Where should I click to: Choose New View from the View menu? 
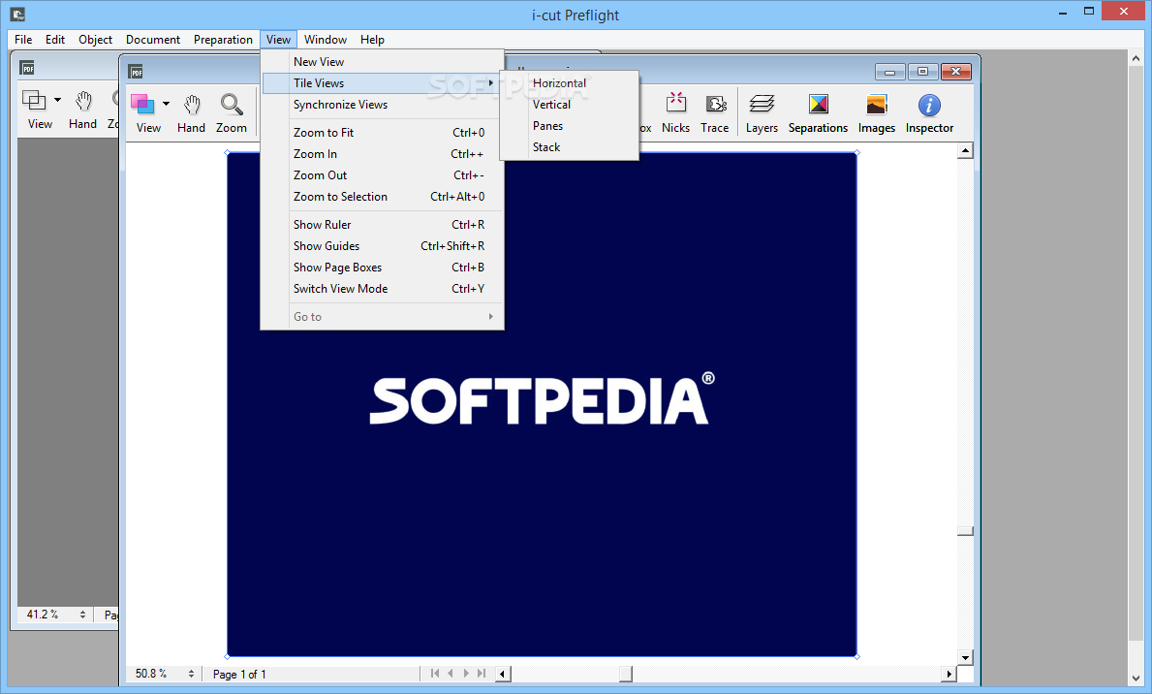point(382,62)
